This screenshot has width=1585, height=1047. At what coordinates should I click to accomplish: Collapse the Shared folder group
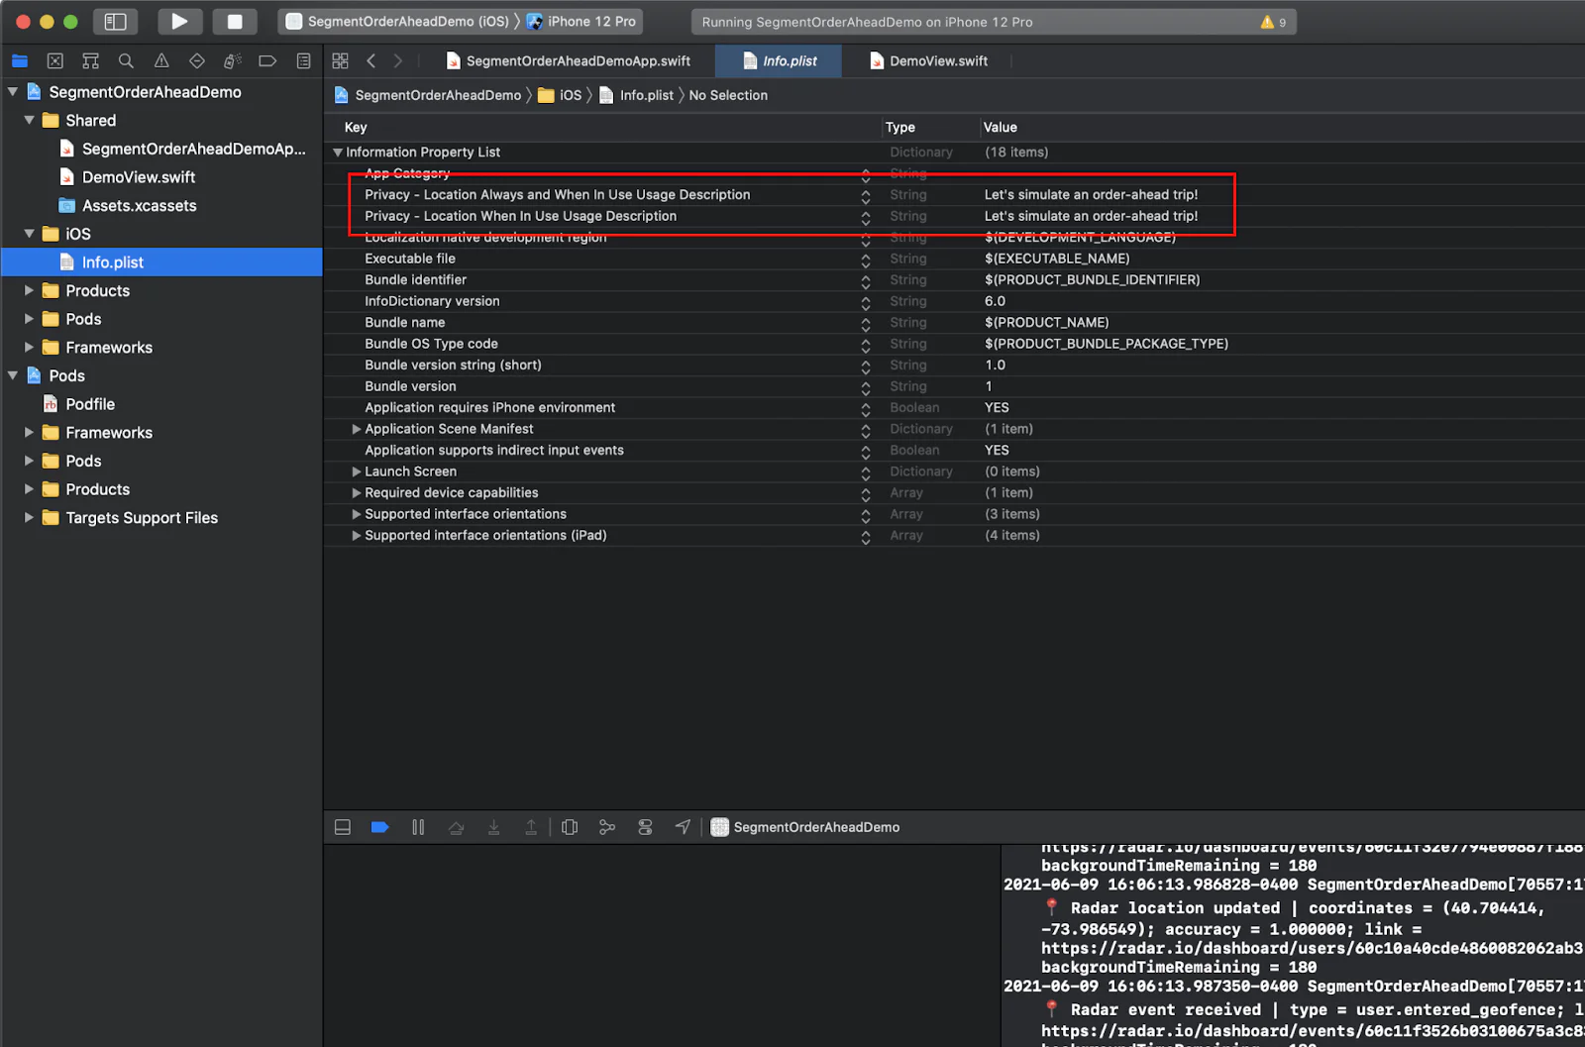click(x=30, y=120)
